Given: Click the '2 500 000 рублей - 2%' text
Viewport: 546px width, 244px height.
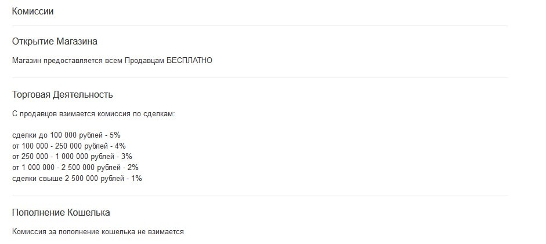Looking at the screenshot, I should tap(100, 168).
